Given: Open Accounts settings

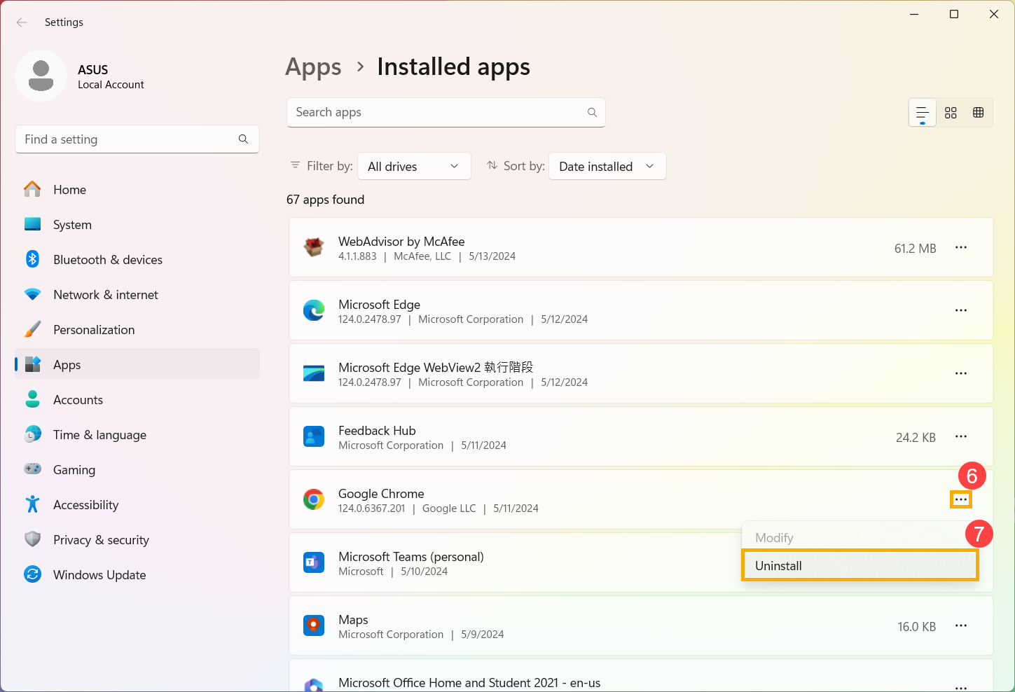Looking at the screenshot, I should [x=137, y=399].
